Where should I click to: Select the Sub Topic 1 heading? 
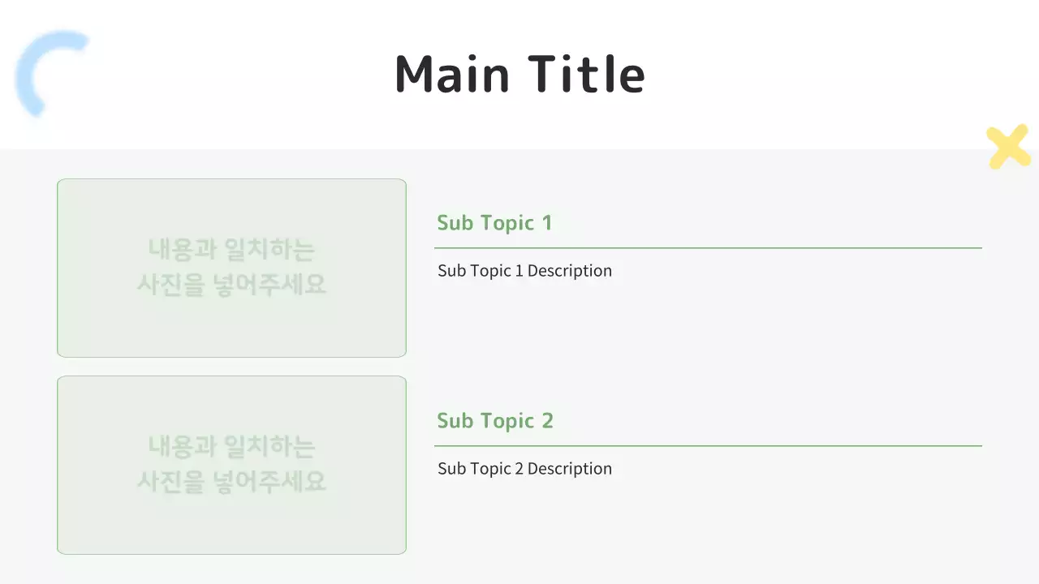[x=494, y=223]
